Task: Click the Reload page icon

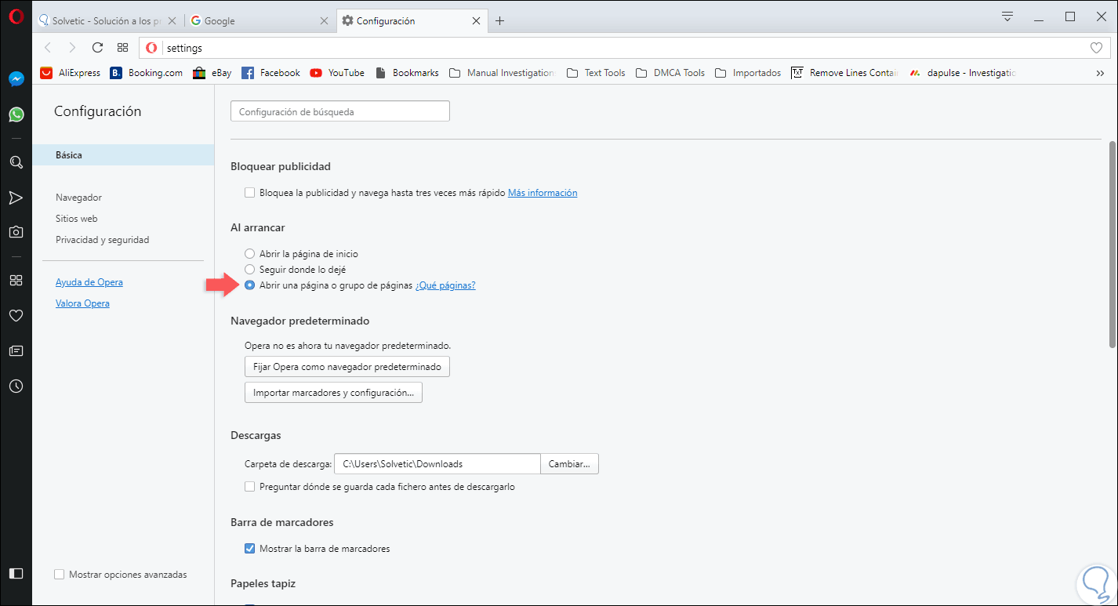Action: click(97, 48)
